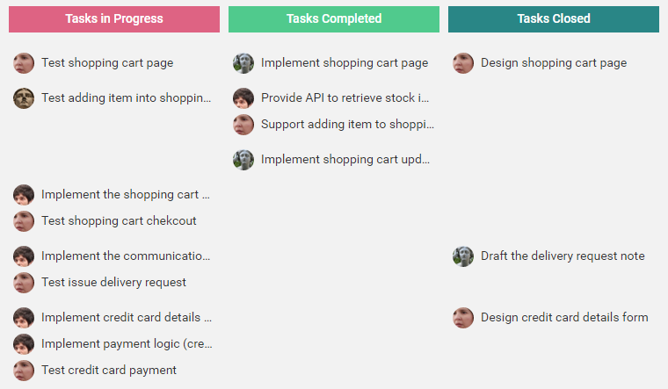Select the Tasks in Progress column header
The height and width of the screenshot is (389, 668).
tap(114, 19)
